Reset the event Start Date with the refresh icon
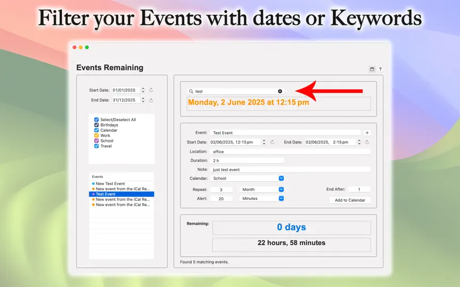Image resolution: width=460 pixels, height=287 pixels. coord(272,142)
